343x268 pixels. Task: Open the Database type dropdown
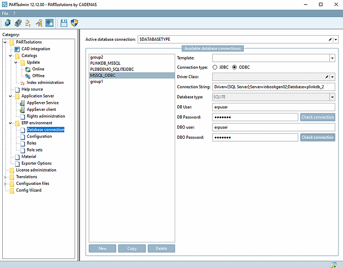coord(332,97)
